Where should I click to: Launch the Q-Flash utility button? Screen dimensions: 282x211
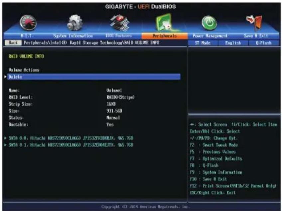(x=264, y=43)
